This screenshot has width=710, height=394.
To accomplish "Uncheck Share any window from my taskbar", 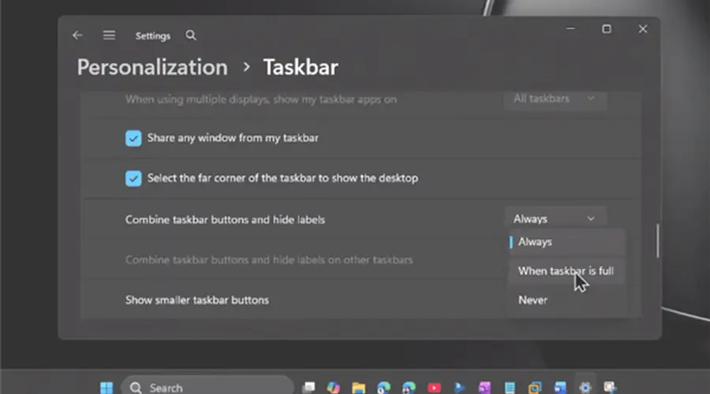I will point(133,138).
